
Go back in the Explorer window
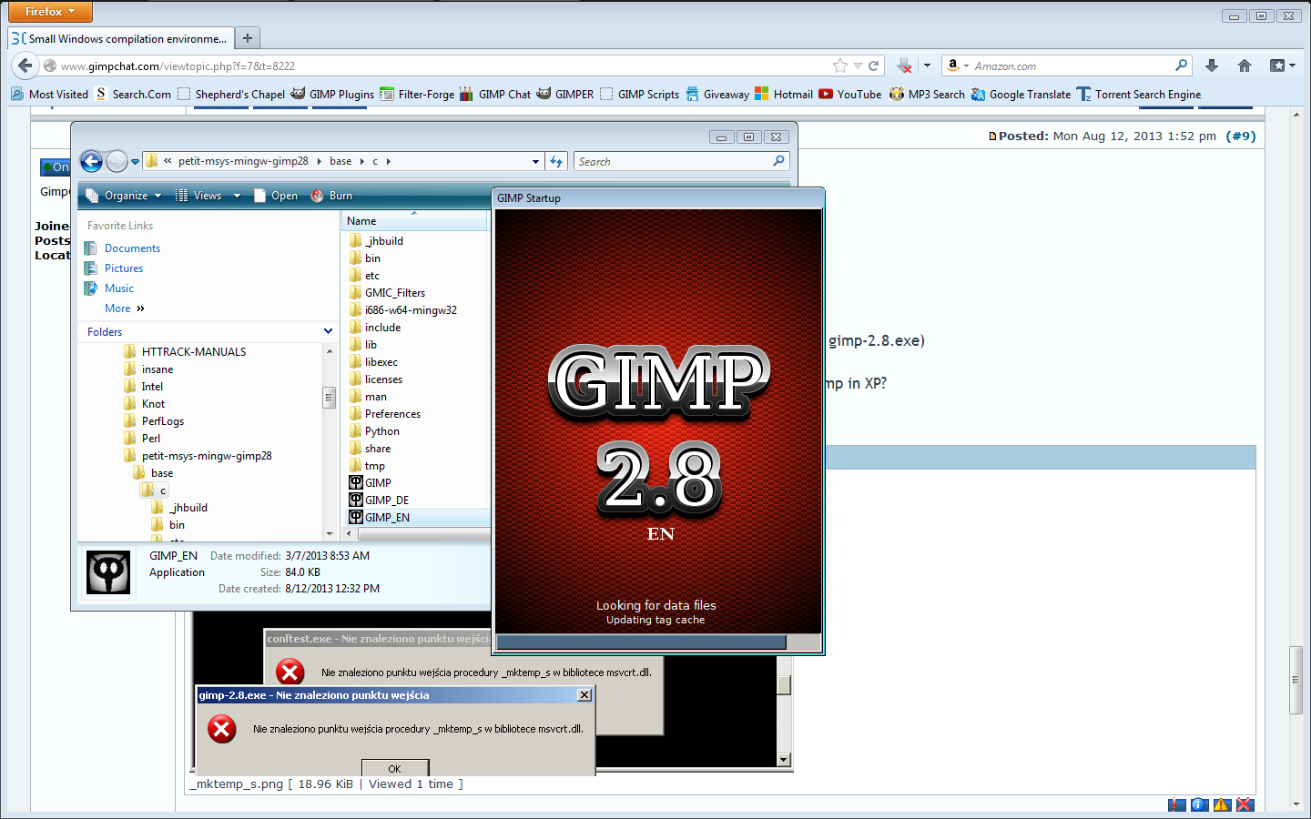(x=91, y=161)
